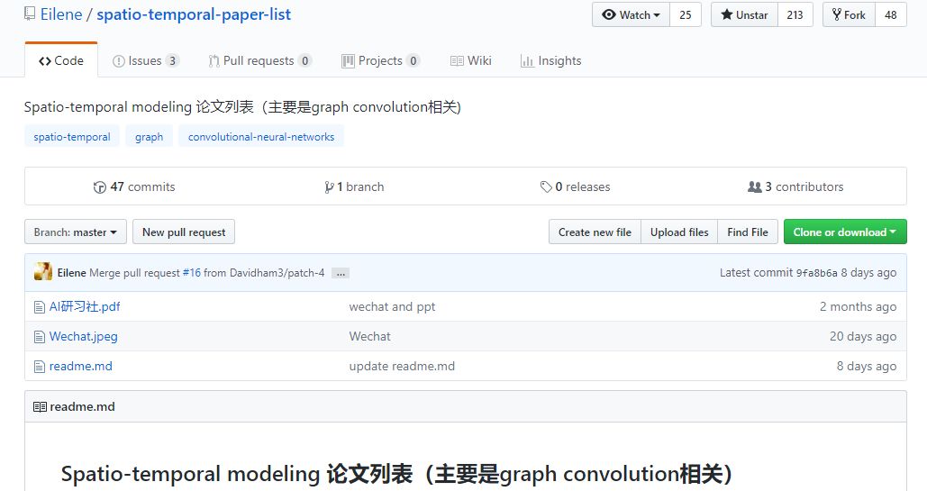
Task: Open the Wechat.jpeg file
Action: [x=84, y=336]
